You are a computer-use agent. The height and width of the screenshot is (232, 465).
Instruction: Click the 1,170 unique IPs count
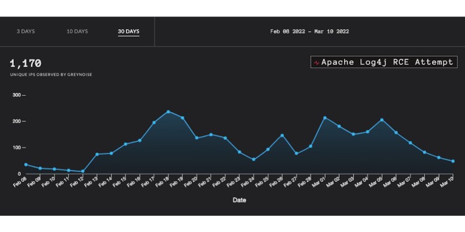coord(25,63)
